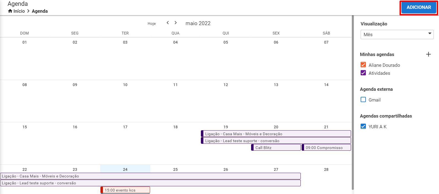The image size is (439, 194).
Task: Open the Mês visualization dropdown
Action: point(397,34)
